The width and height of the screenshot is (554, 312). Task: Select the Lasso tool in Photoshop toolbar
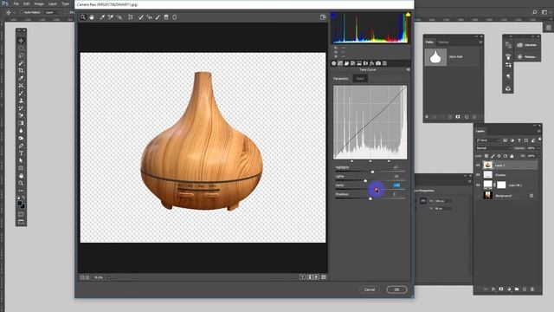[x=21, y=55]
